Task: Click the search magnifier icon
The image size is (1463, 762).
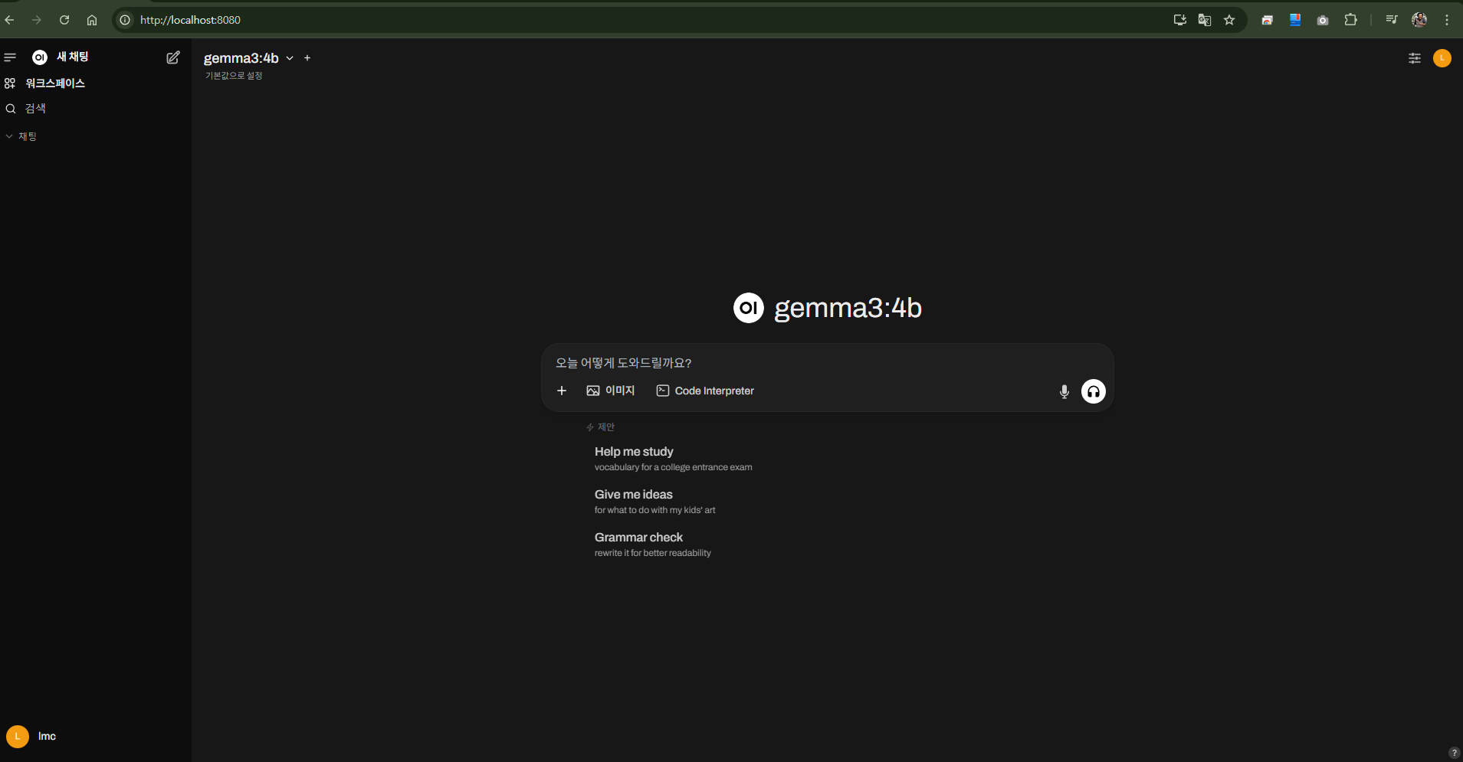Action: pos(11,109)
